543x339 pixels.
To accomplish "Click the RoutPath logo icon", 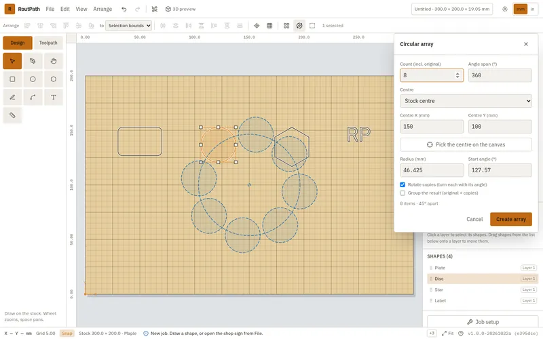I will 10,9.
